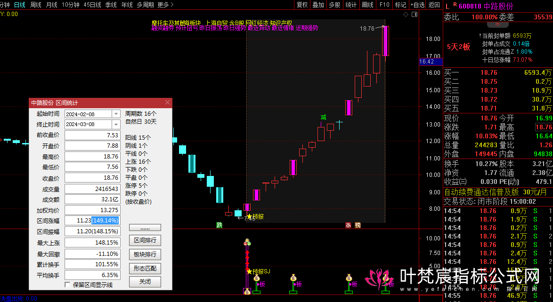Click the 最大回撤 field showing -11.10%
Screen dimensions: 553x302
click(92, 254)
